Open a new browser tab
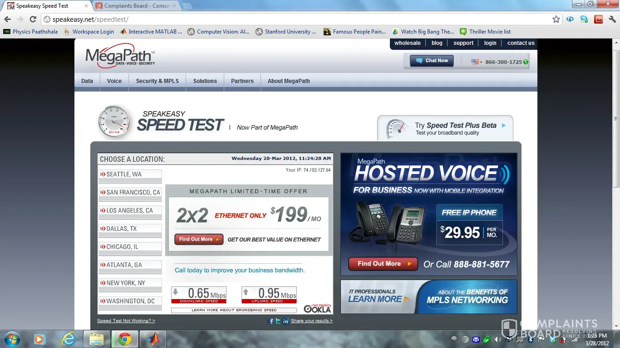The width and height of the screenshot is (620, 348). point(187,6)
